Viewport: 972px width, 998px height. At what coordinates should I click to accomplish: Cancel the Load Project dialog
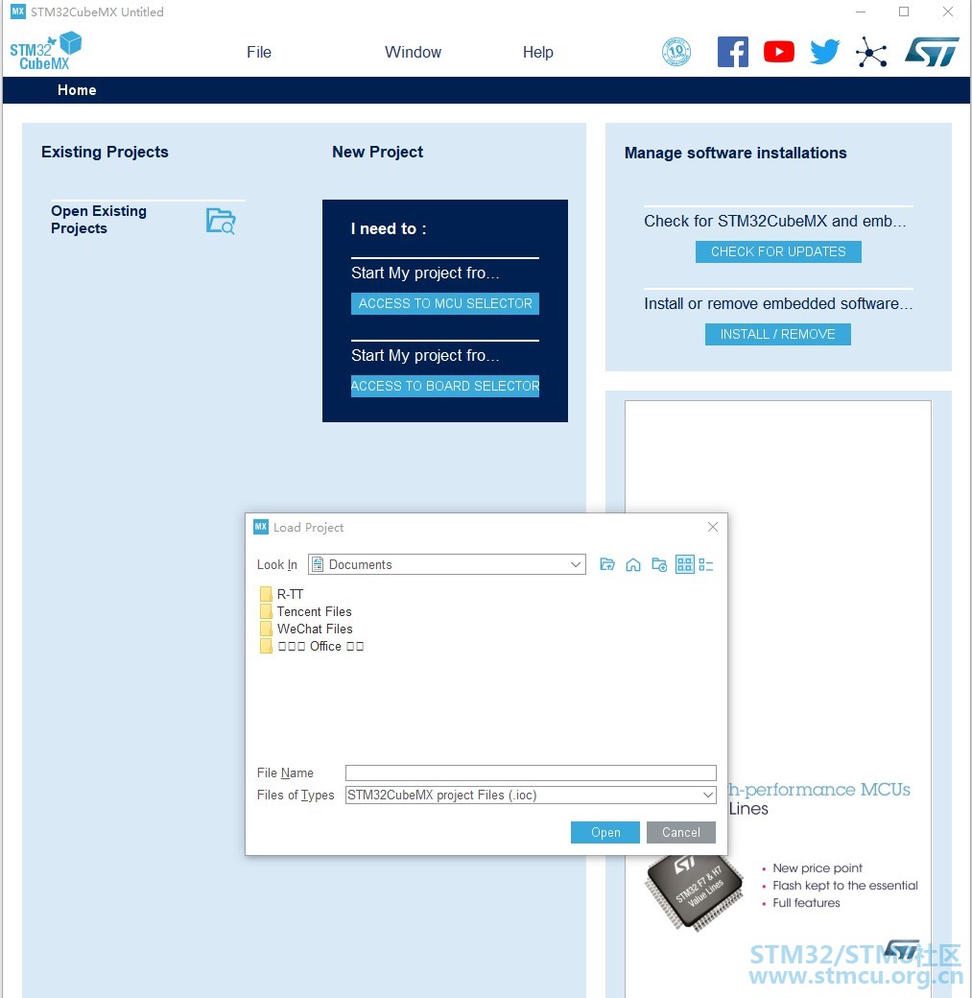(681, 833)
